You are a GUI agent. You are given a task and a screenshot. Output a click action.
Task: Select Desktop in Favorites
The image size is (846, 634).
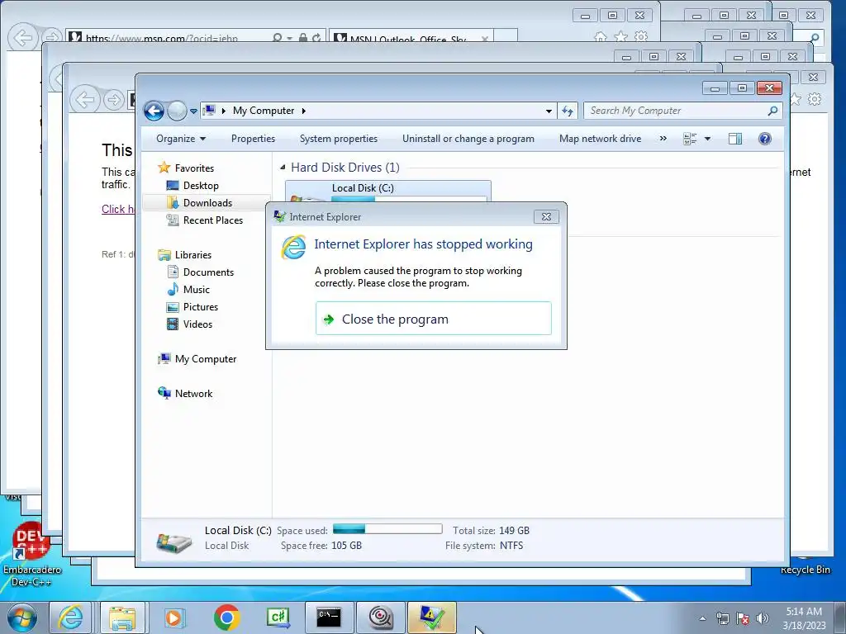tap(201, 186)
